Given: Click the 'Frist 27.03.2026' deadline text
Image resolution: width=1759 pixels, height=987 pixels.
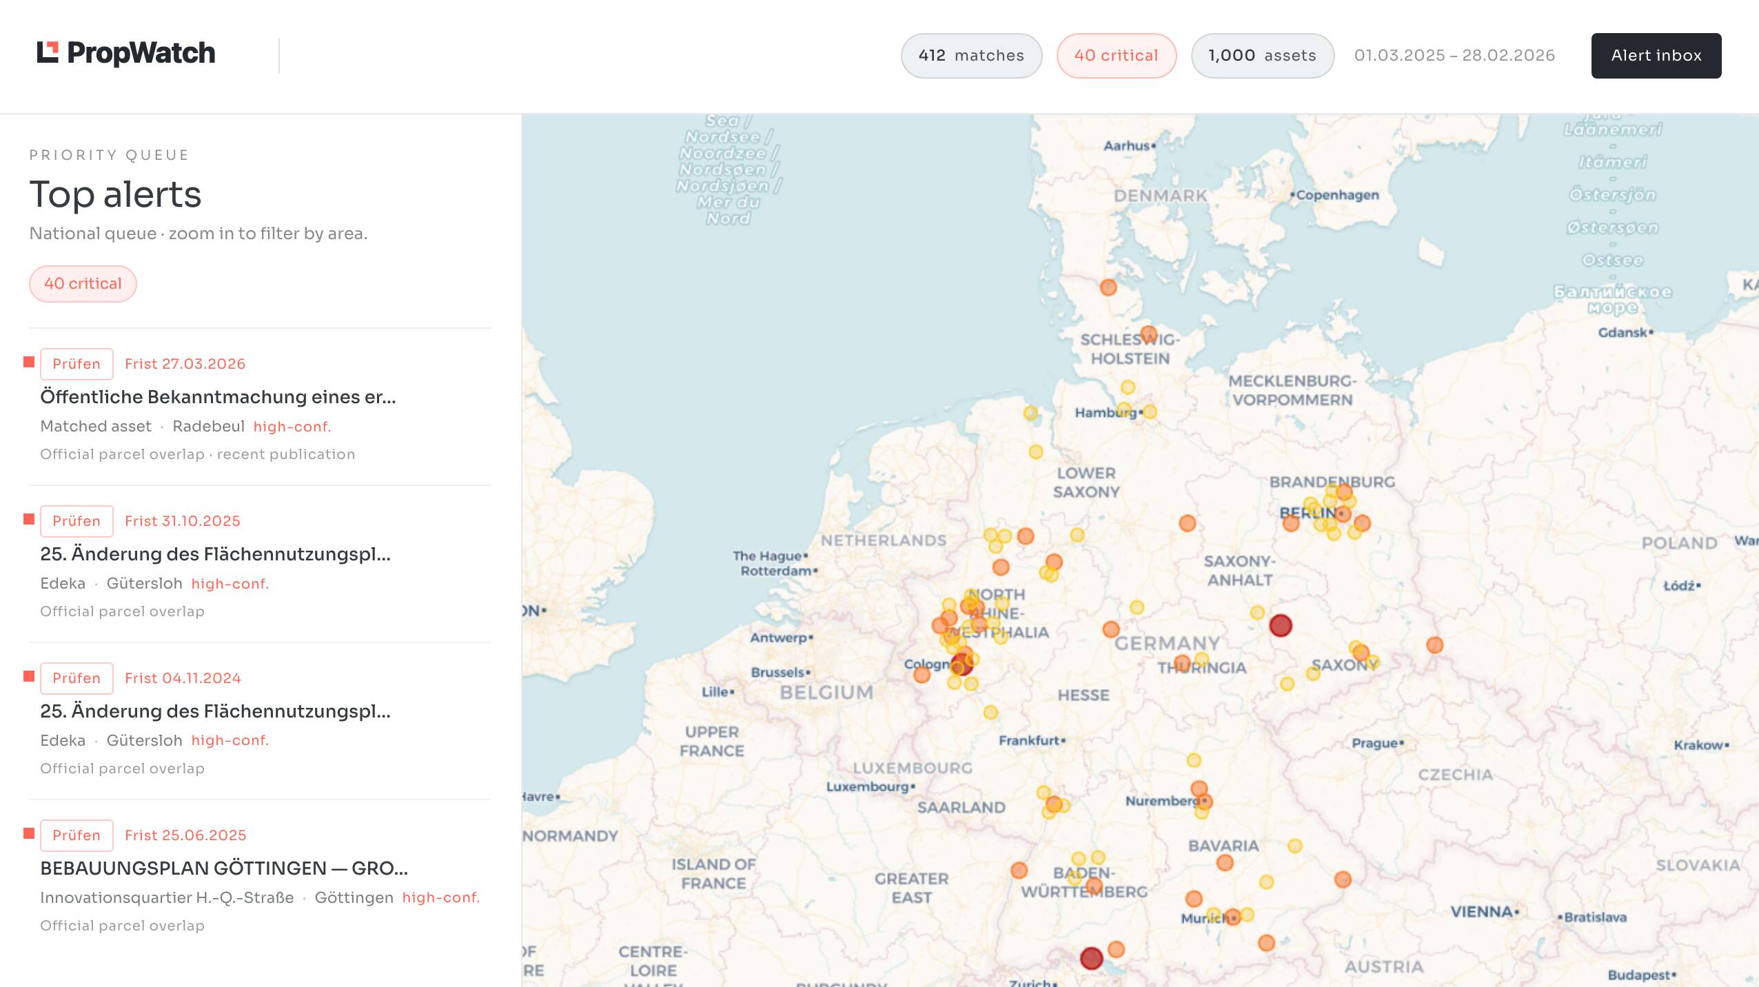Looking at the screenshot, I should 185,364.
